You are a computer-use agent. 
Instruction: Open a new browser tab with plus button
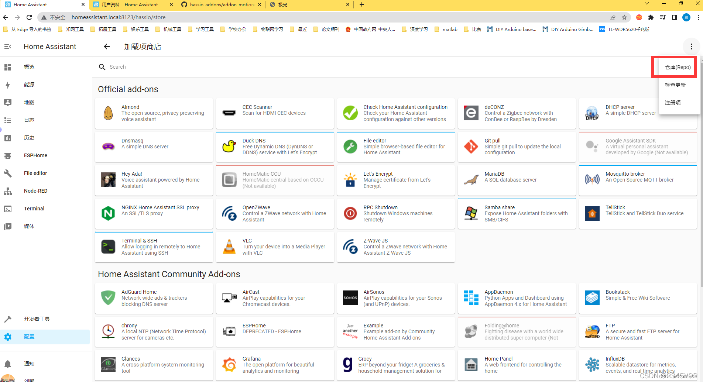click(x=362, y=5)
